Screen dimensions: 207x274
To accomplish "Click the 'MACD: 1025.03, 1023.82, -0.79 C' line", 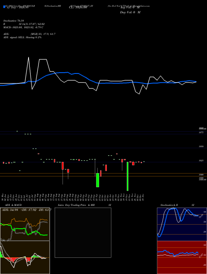I will [23, 27].
